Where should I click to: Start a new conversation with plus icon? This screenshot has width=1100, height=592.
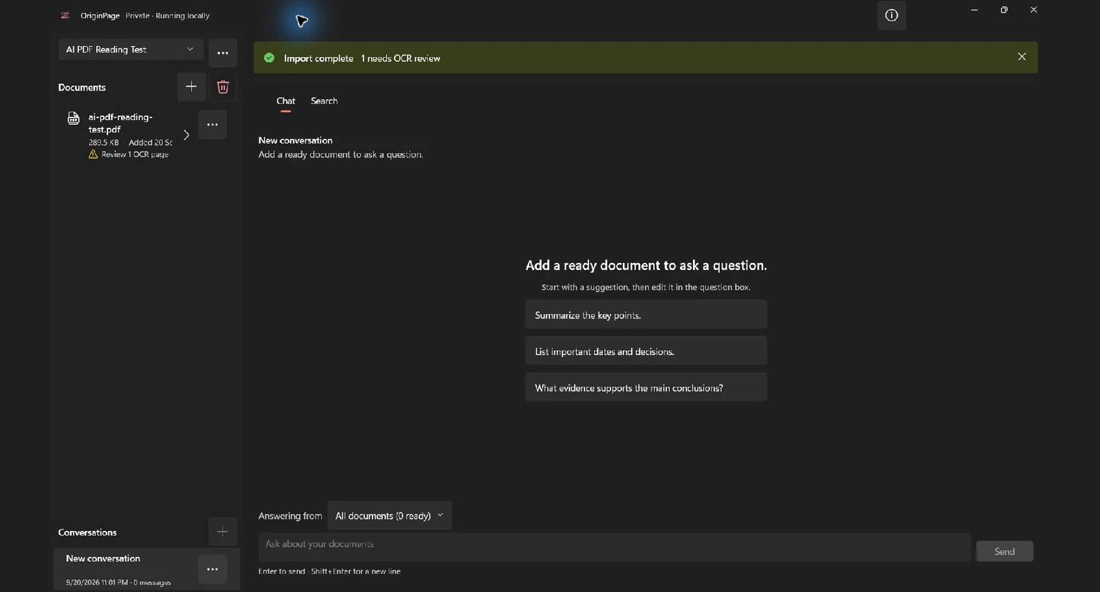tap(222, 532)
